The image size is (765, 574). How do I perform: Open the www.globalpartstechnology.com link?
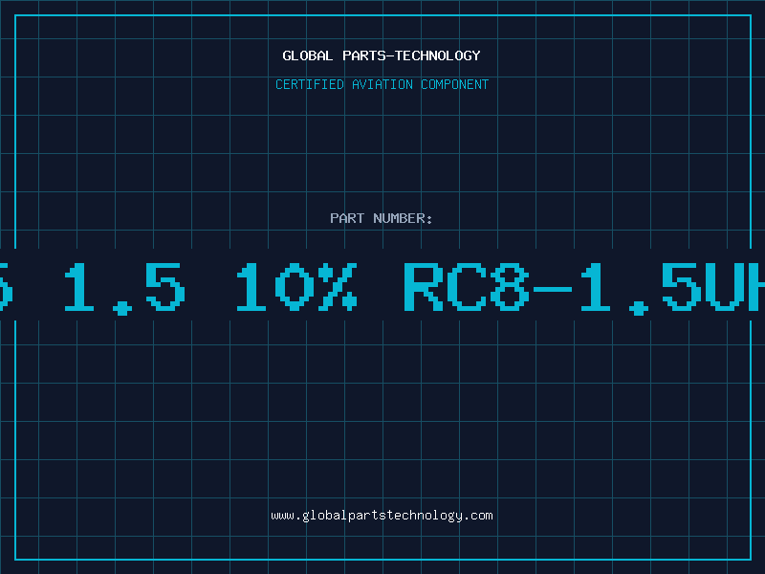[x=382, y=516]
